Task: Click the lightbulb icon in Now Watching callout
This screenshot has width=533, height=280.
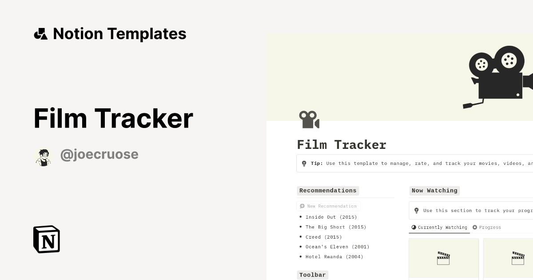Action: point(416,210)
